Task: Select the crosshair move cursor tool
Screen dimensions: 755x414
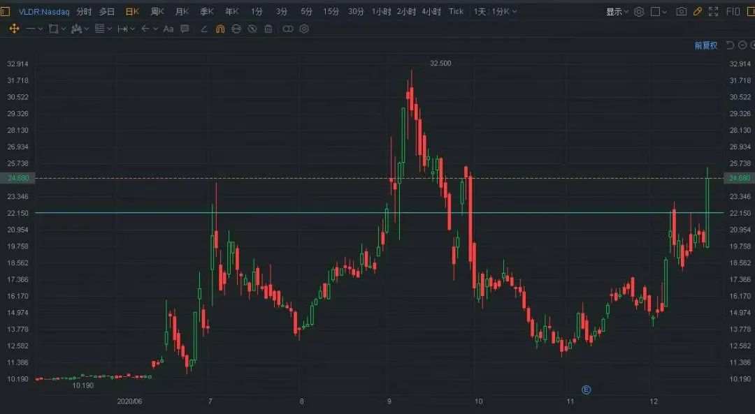Action: click(x=14, y=29)
